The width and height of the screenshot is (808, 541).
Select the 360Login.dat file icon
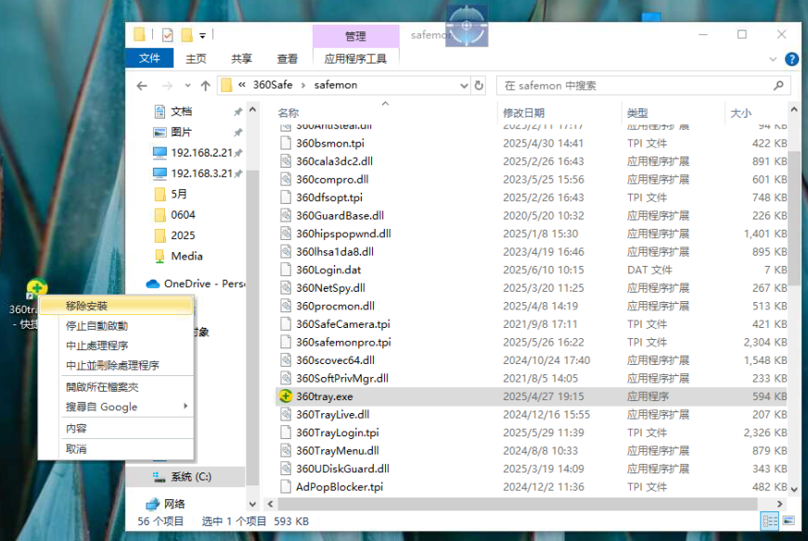[x=286, y=270]
